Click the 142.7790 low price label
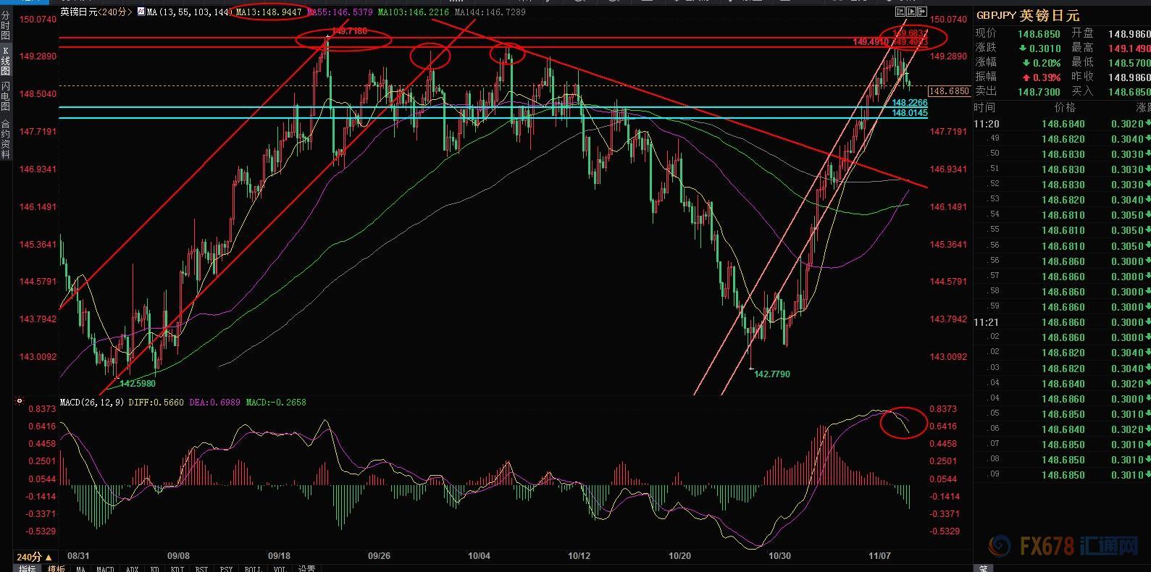Image resolution: width=1151 pixels, height=572 pixels. [772, 374]
